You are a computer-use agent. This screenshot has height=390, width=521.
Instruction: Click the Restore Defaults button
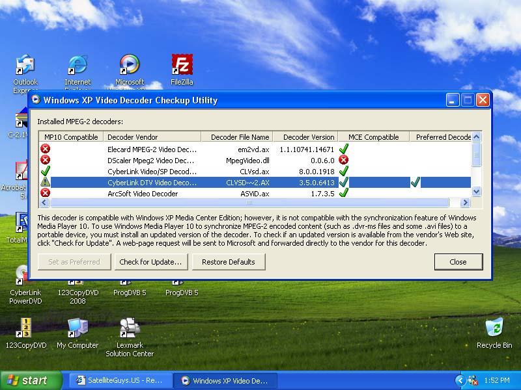[x=229, y=262]
